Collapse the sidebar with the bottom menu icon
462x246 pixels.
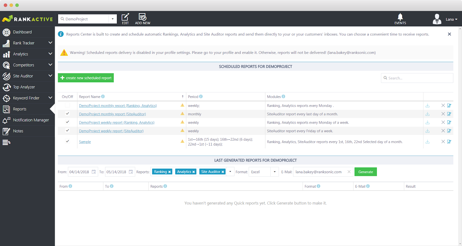[6, 142]
